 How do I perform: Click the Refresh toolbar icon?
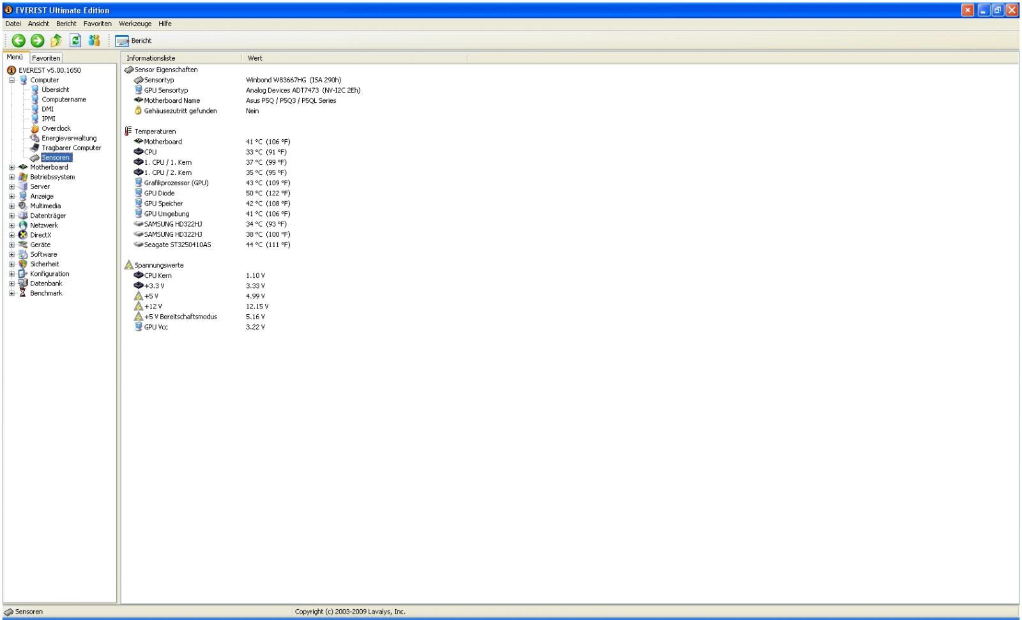pyautogui.click(x=75, y=40)
